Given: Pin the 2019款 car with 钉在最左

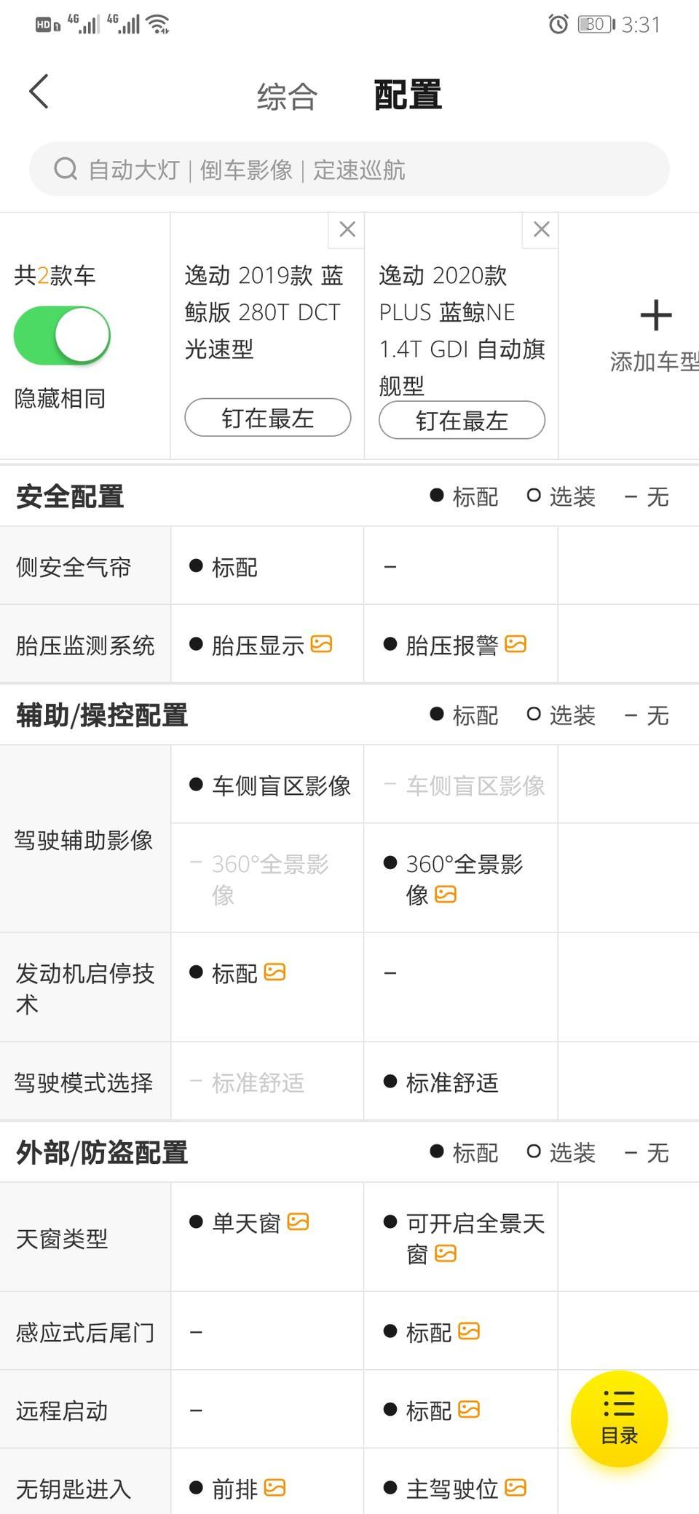Looking at the screenshot, I should (268, 418).
